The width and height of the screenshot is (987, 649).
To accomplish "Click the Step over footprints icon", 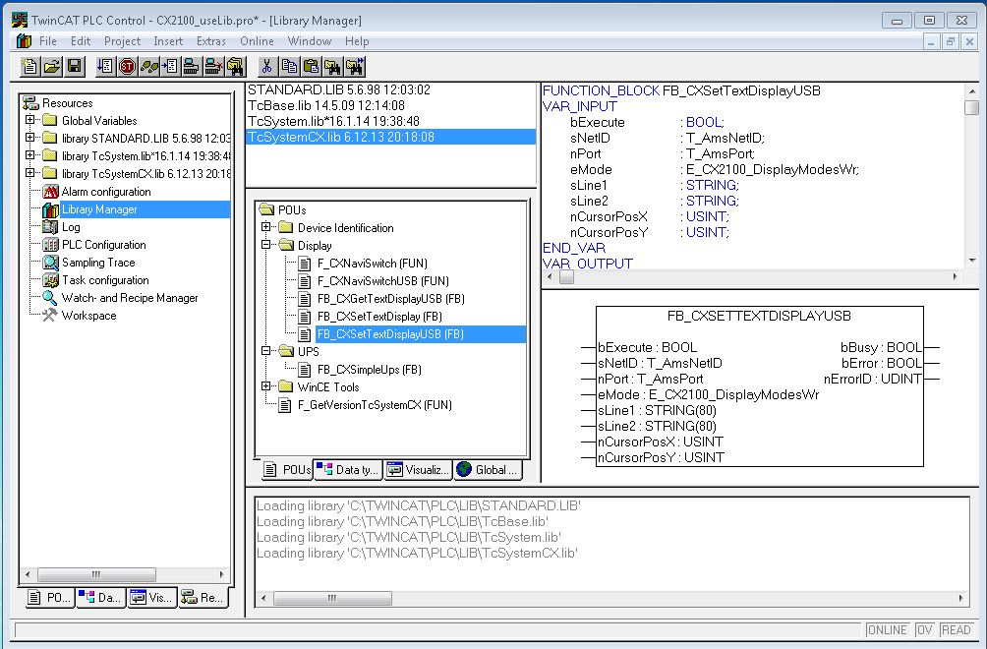I will [148, 66].
